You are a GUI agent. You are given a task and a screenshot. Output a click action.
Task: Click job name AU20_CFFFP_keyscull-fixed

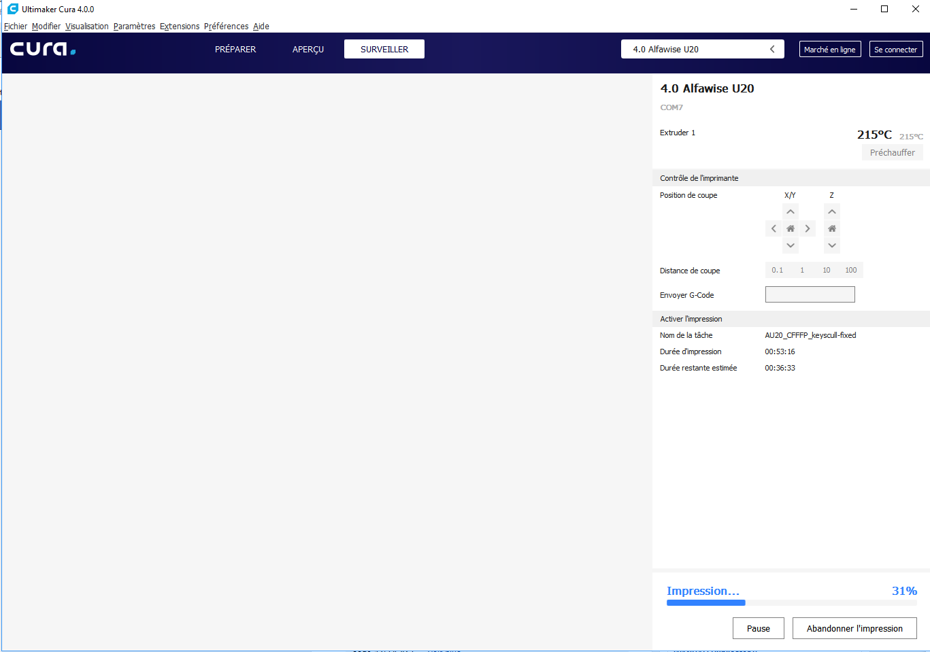[810, 335]
